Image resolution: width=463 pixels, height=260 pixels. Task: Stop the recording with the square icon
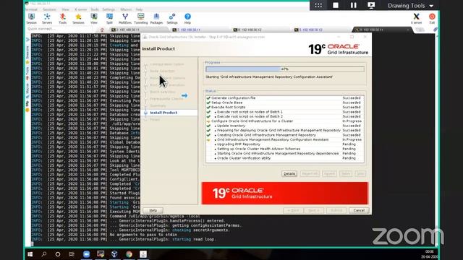336,5
